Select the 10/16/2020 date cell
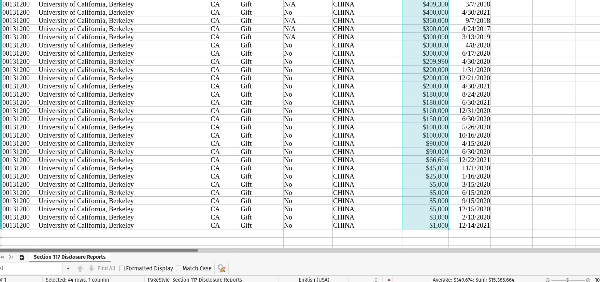 point(470,135)
